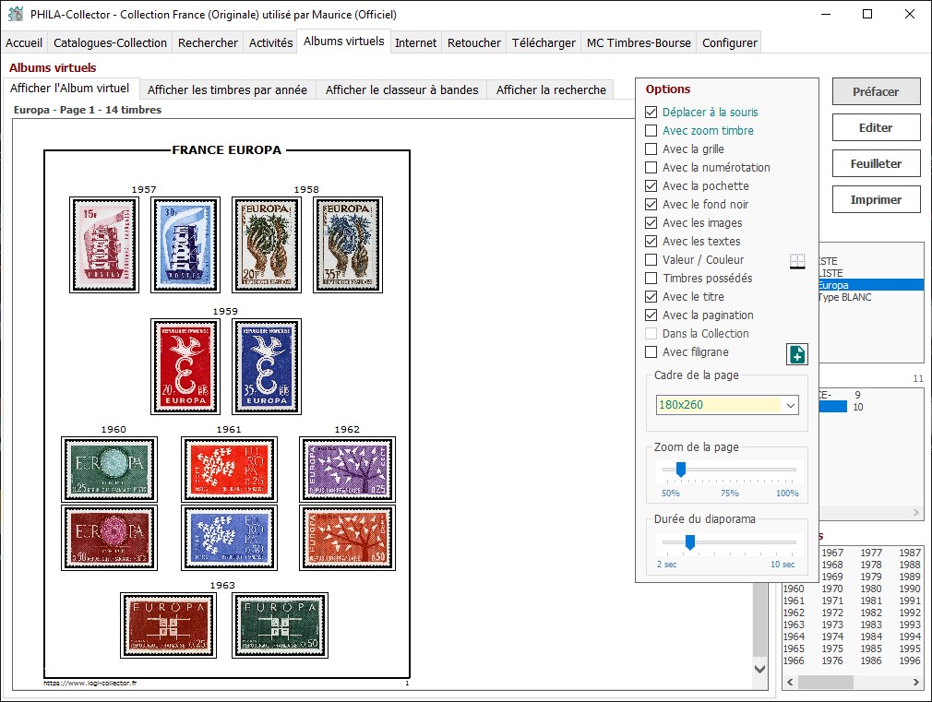Image resolution: width=932 pixels, height=702 pixels.
Task: Click the Editer button
Action: (876, 128)
